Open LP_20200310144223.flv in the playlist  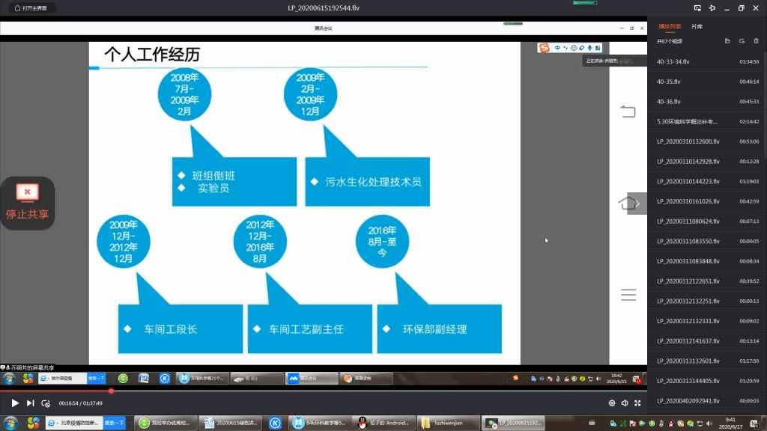(688, 181)
